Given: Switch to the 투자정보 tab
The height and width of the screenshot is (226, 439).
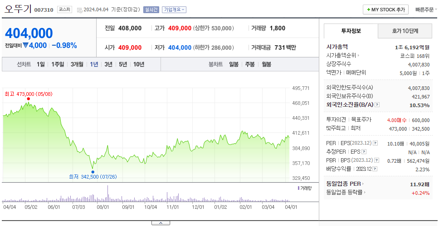Looking at the screenshot, I should tap(351, 31).
